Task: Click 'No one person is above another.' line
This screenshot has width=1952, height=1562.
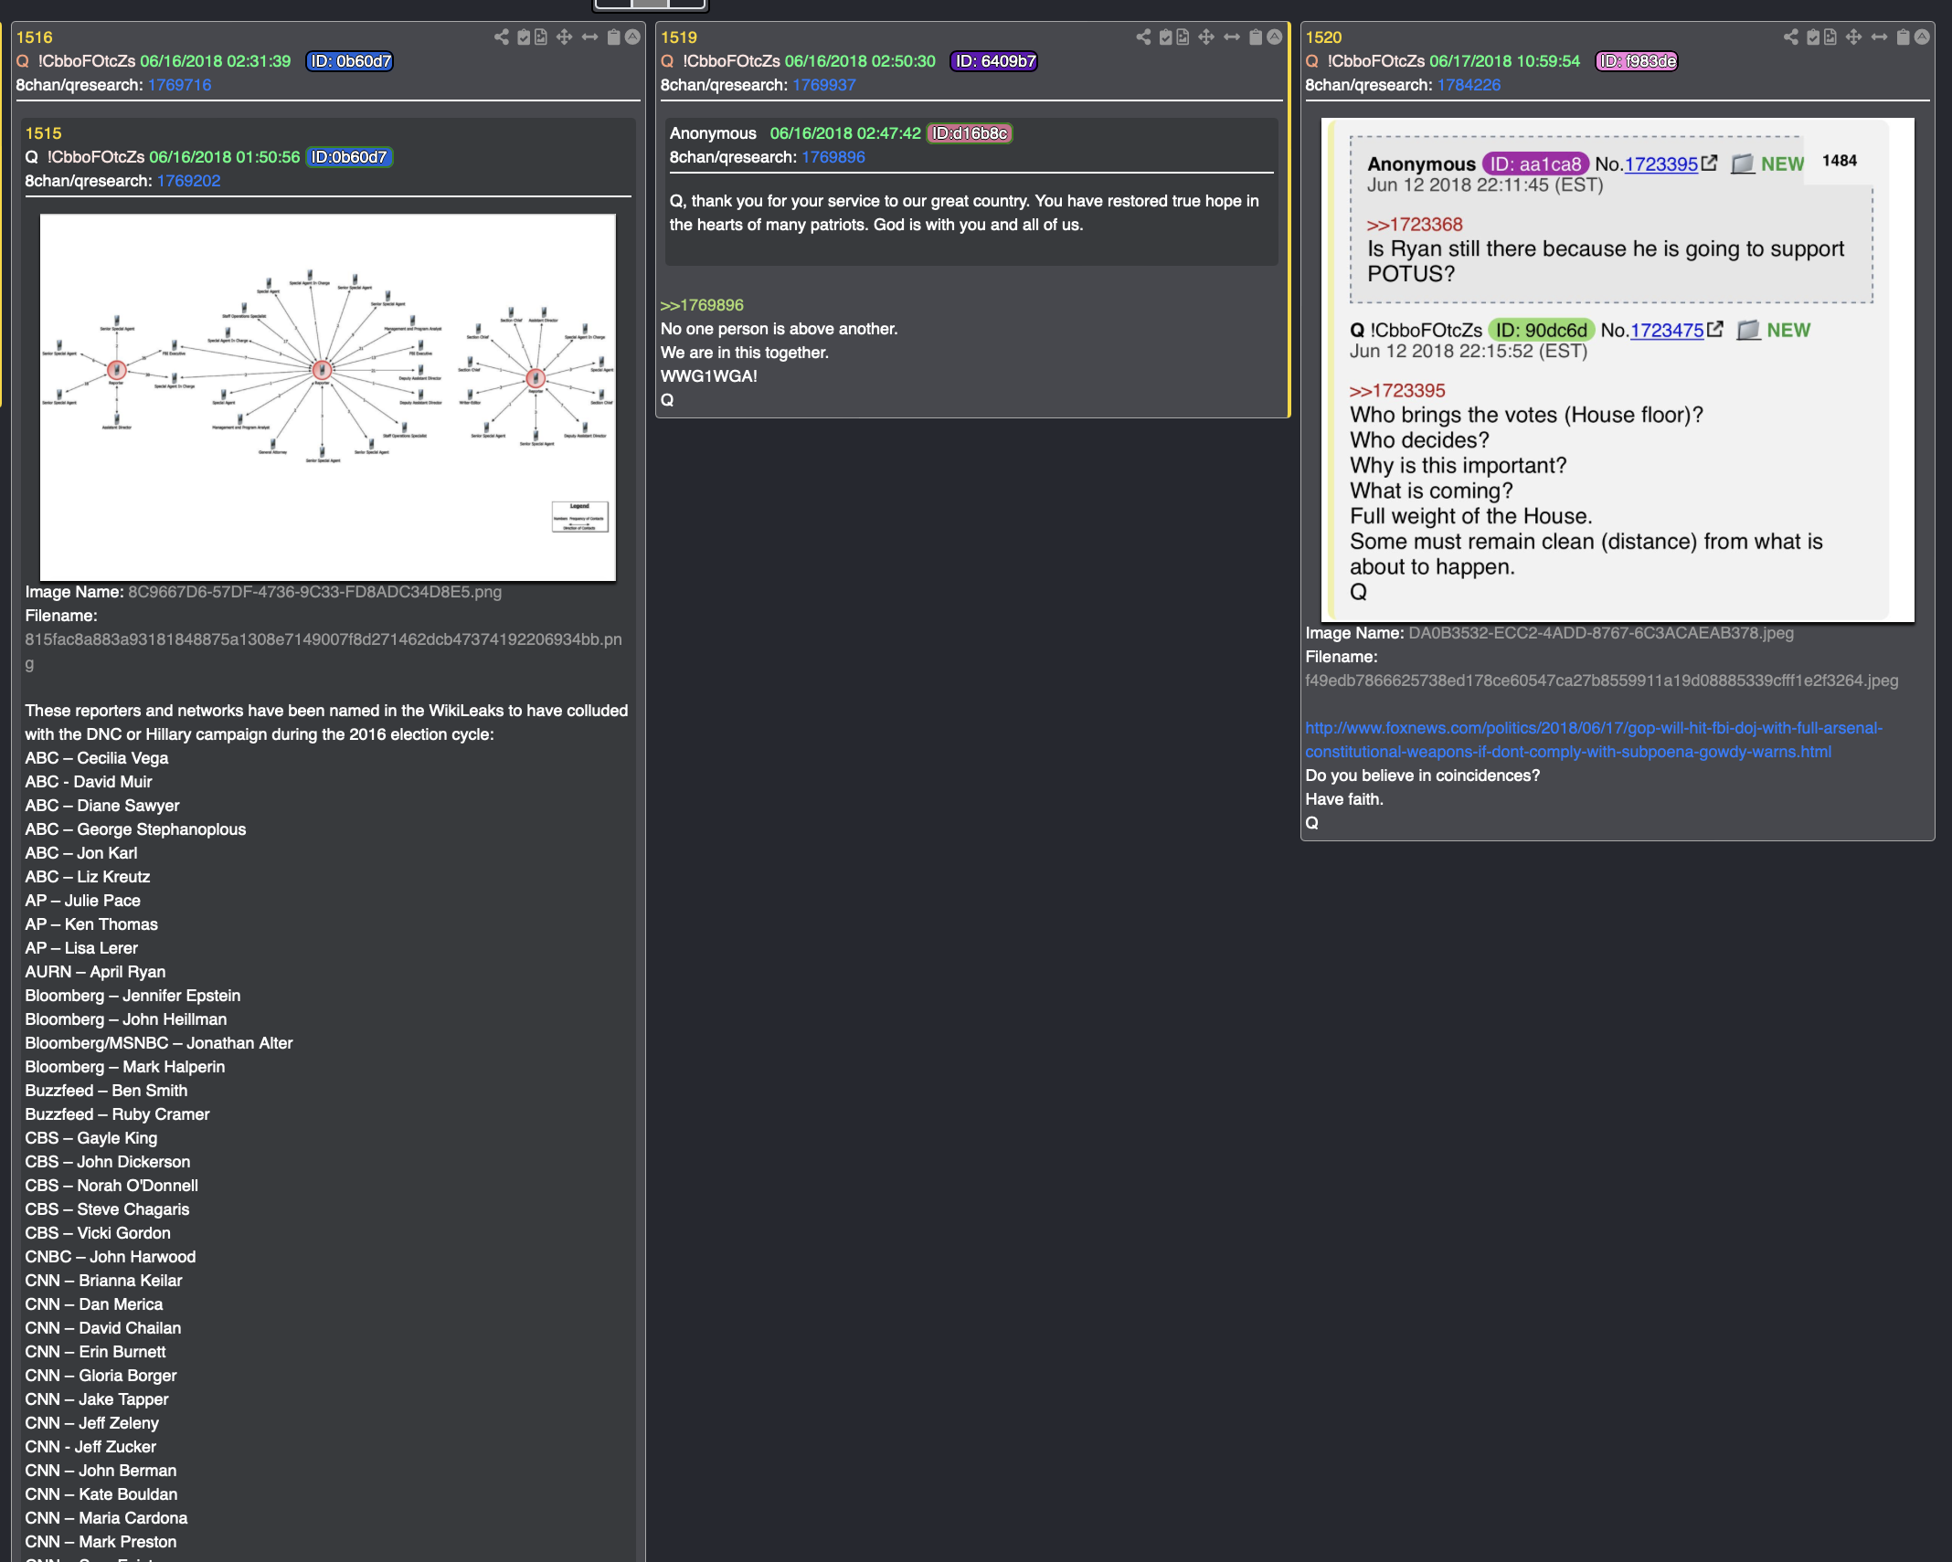Action: [780, 329]
